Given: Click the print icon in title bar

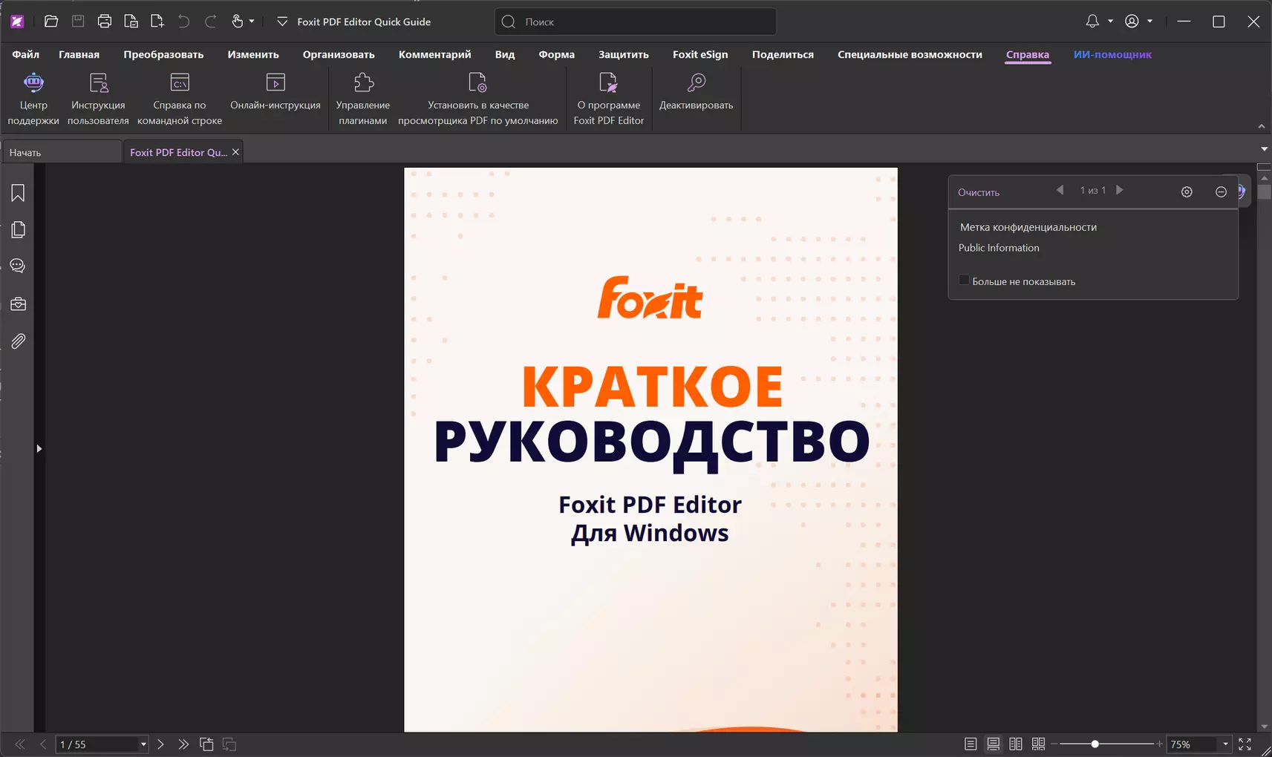Looking at the screenshot, I should (x=105, y=22).
